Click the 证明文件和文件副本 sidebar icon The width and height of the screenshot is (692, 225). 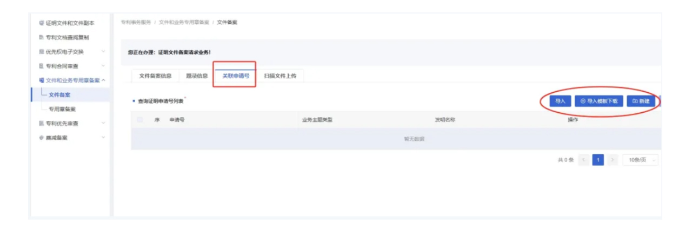[x=42, y=23]
